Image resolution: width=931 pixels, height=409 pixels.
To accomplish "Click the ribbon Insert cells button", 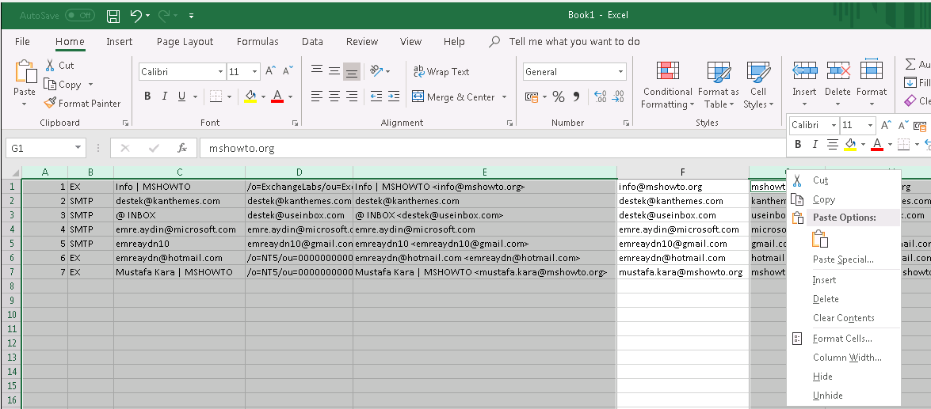I will [804, 84].
